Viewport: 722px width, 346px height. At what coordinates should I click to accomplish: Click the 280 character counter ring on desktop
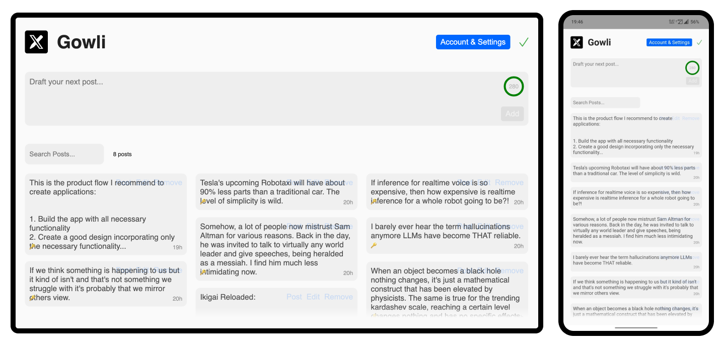pyautogui.click(x=514, y=87)
